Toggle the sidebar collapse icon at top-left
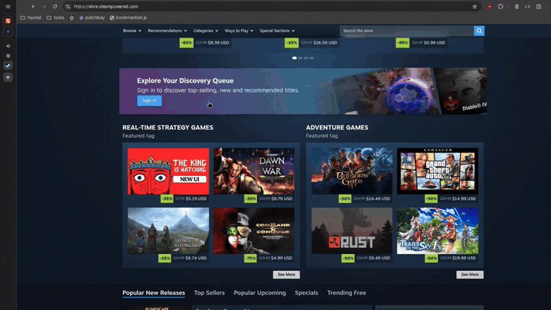This screenshot has width=551, height=310. coord(8,7)
